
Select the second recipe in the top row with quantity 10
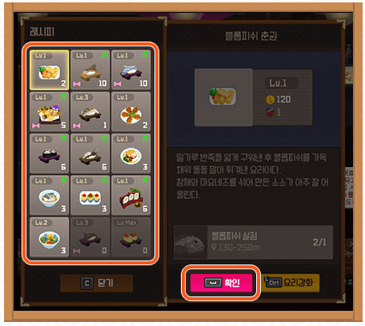click(x=90, y=70)
